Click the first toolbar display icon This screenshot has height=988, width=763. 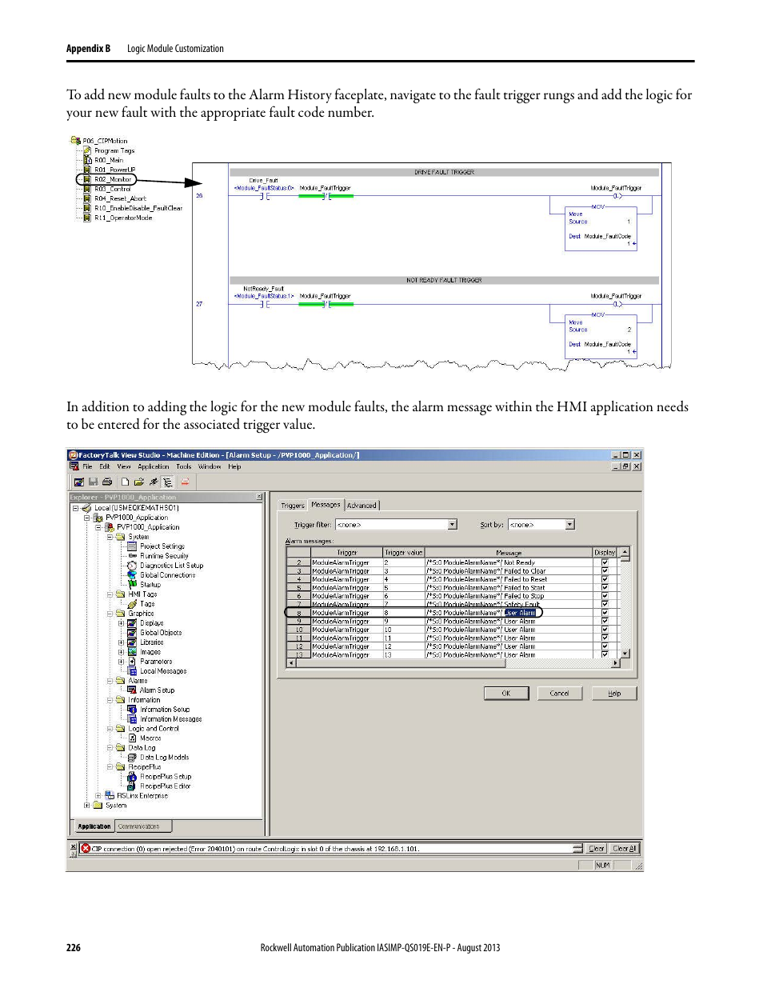coord(78,482)
